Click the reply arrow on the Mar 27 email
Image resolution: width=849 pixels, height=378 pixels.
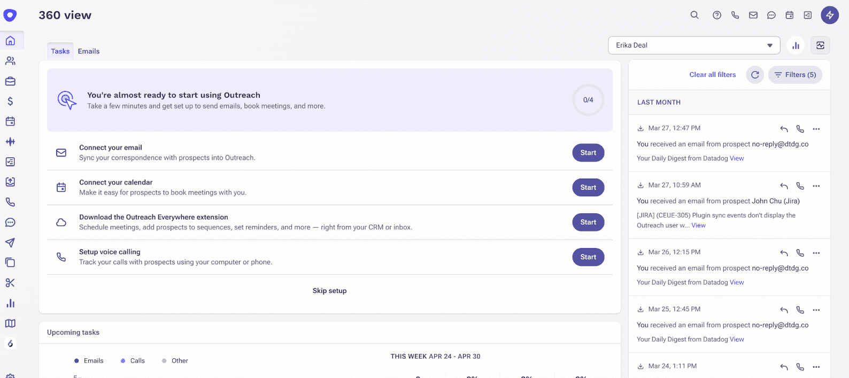pos(784,129)
